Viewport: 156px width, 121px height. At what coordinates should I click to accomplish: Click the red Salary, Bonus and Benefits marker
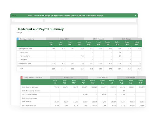click(x=22, y=77)
